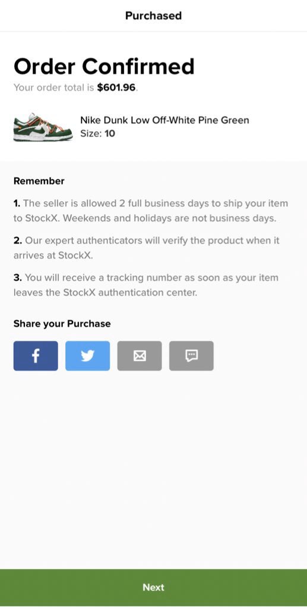Tap the Purchased header title
This screenshot has width=307, height=609.
pos(153,15)
